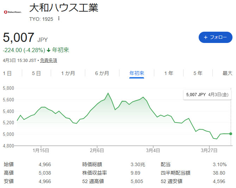Open the 免責条項 disclaimer link

click(48, 60)
